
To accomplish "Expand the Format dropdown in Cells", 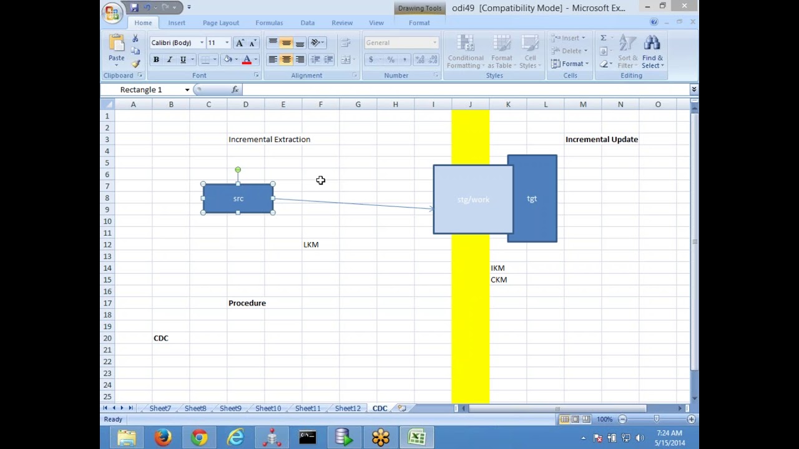I will (569, 64).
